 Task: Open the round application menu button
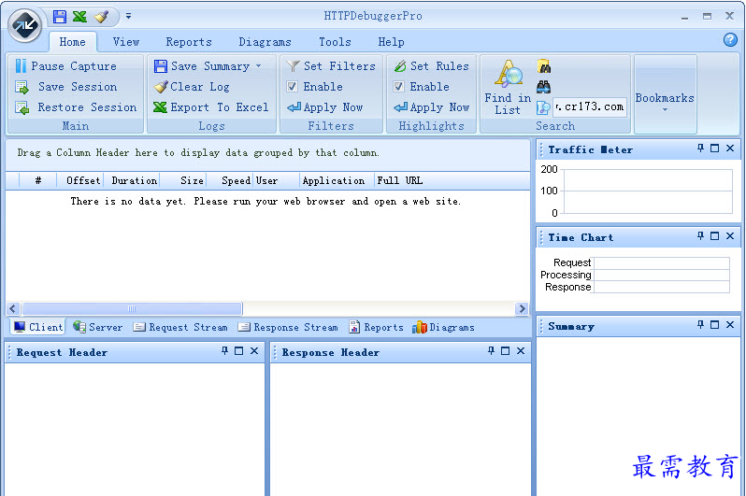24,25
